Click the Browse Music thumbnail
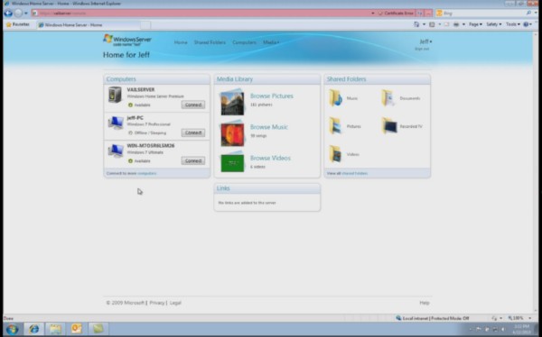542x337 pixels. (232, 133)
